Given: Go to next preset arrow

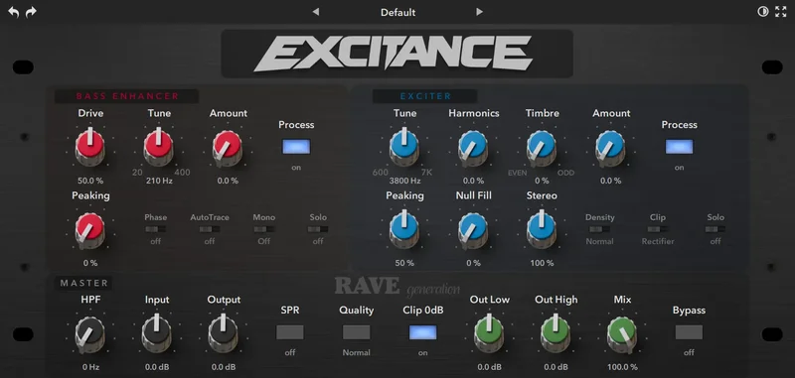Looking at the screenshot, I should 479,12.
